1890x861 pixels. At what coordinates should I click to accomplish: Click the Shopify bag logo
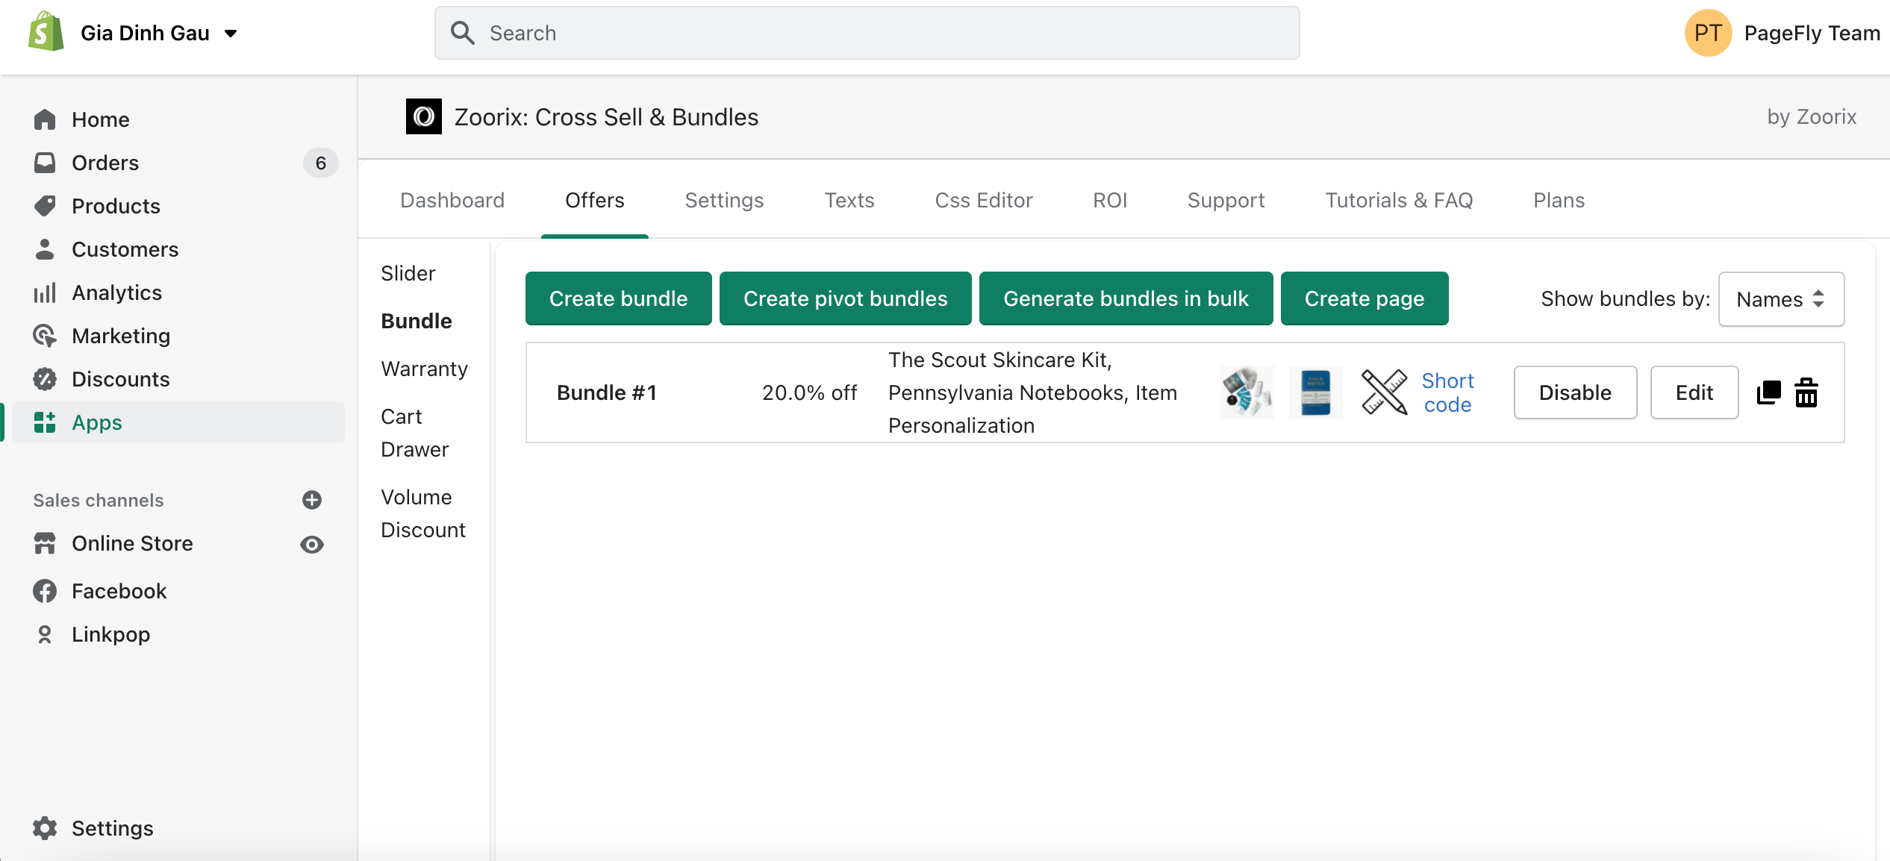46,32
